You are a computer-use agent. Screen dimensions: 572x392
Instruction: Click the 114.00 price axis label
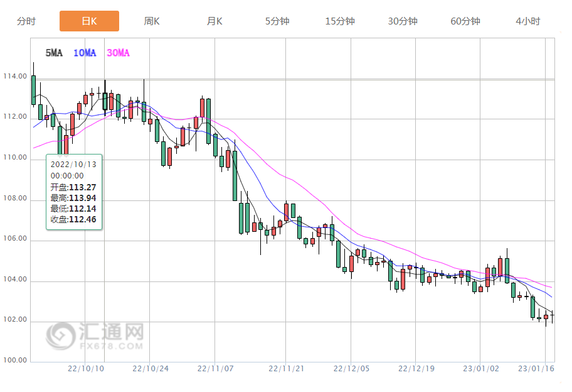tap(15, 77)
